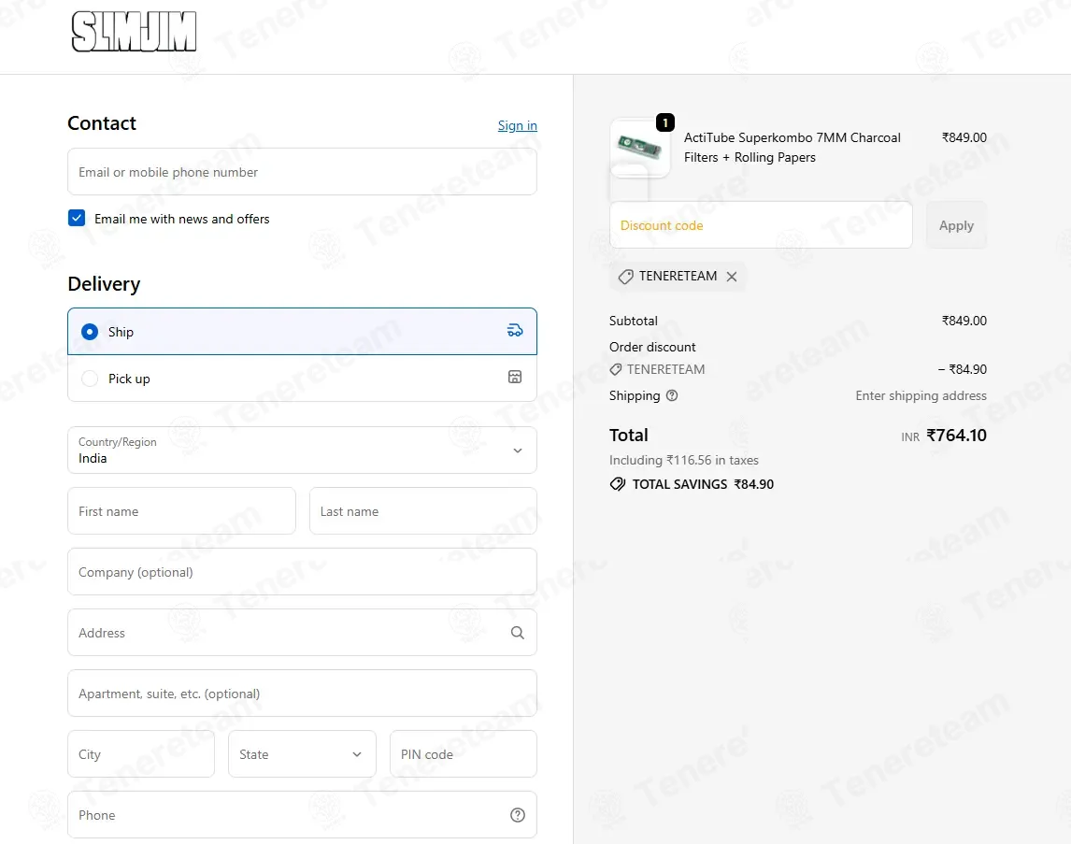Uncheck Email me with news and offers
This screenshot has width=1071, height=844.
(77, 218)
